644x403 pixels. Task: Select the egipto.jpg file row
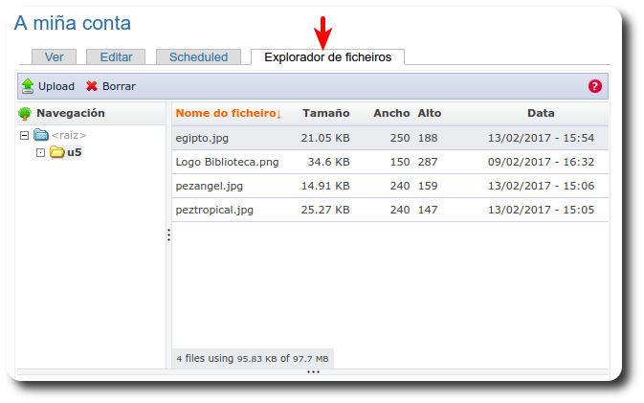pos(202,138)
